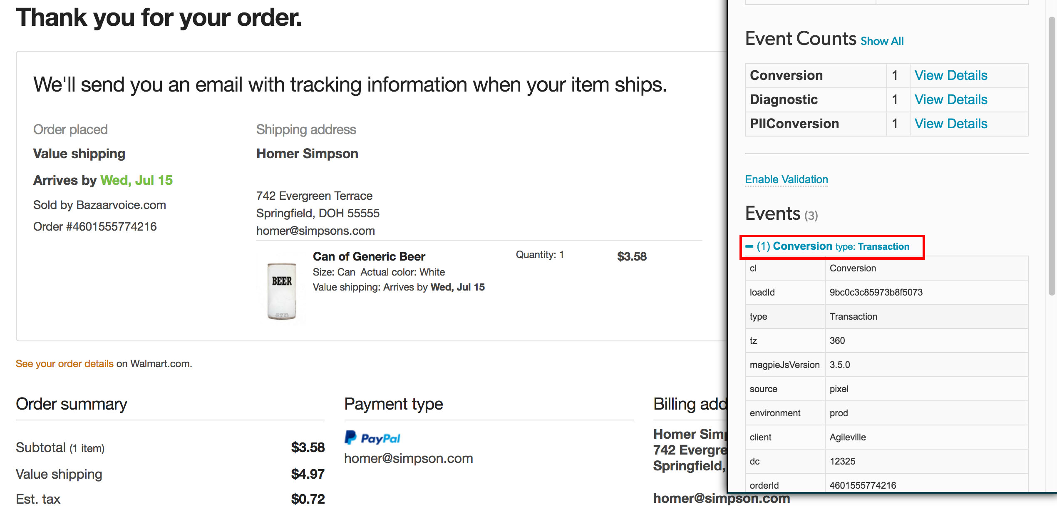Click the environment value prod

(839, 413)
